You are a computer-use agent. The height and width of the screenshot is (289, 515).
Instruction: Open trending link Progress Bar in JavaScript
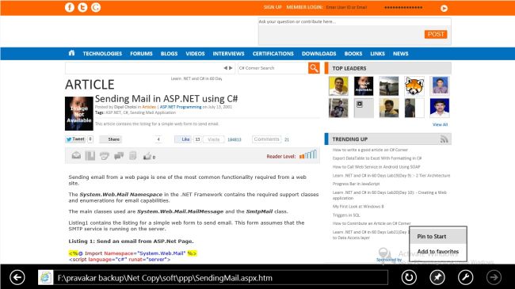tap(356, 184)
